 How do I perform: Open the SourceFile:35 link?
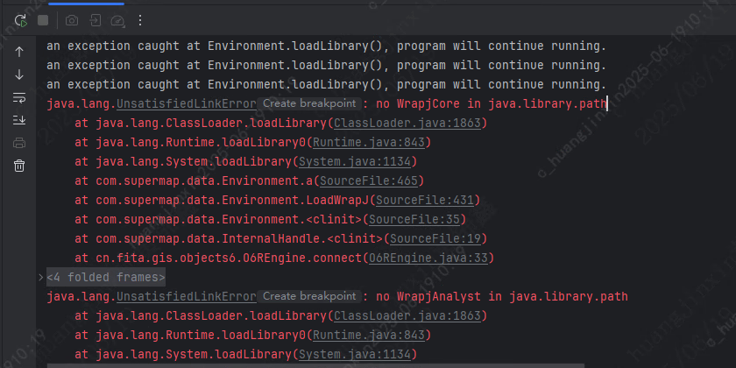414,219
